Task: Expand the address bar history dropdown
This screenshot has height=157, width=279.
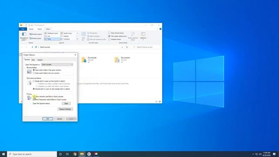Action: coord(122,47)
